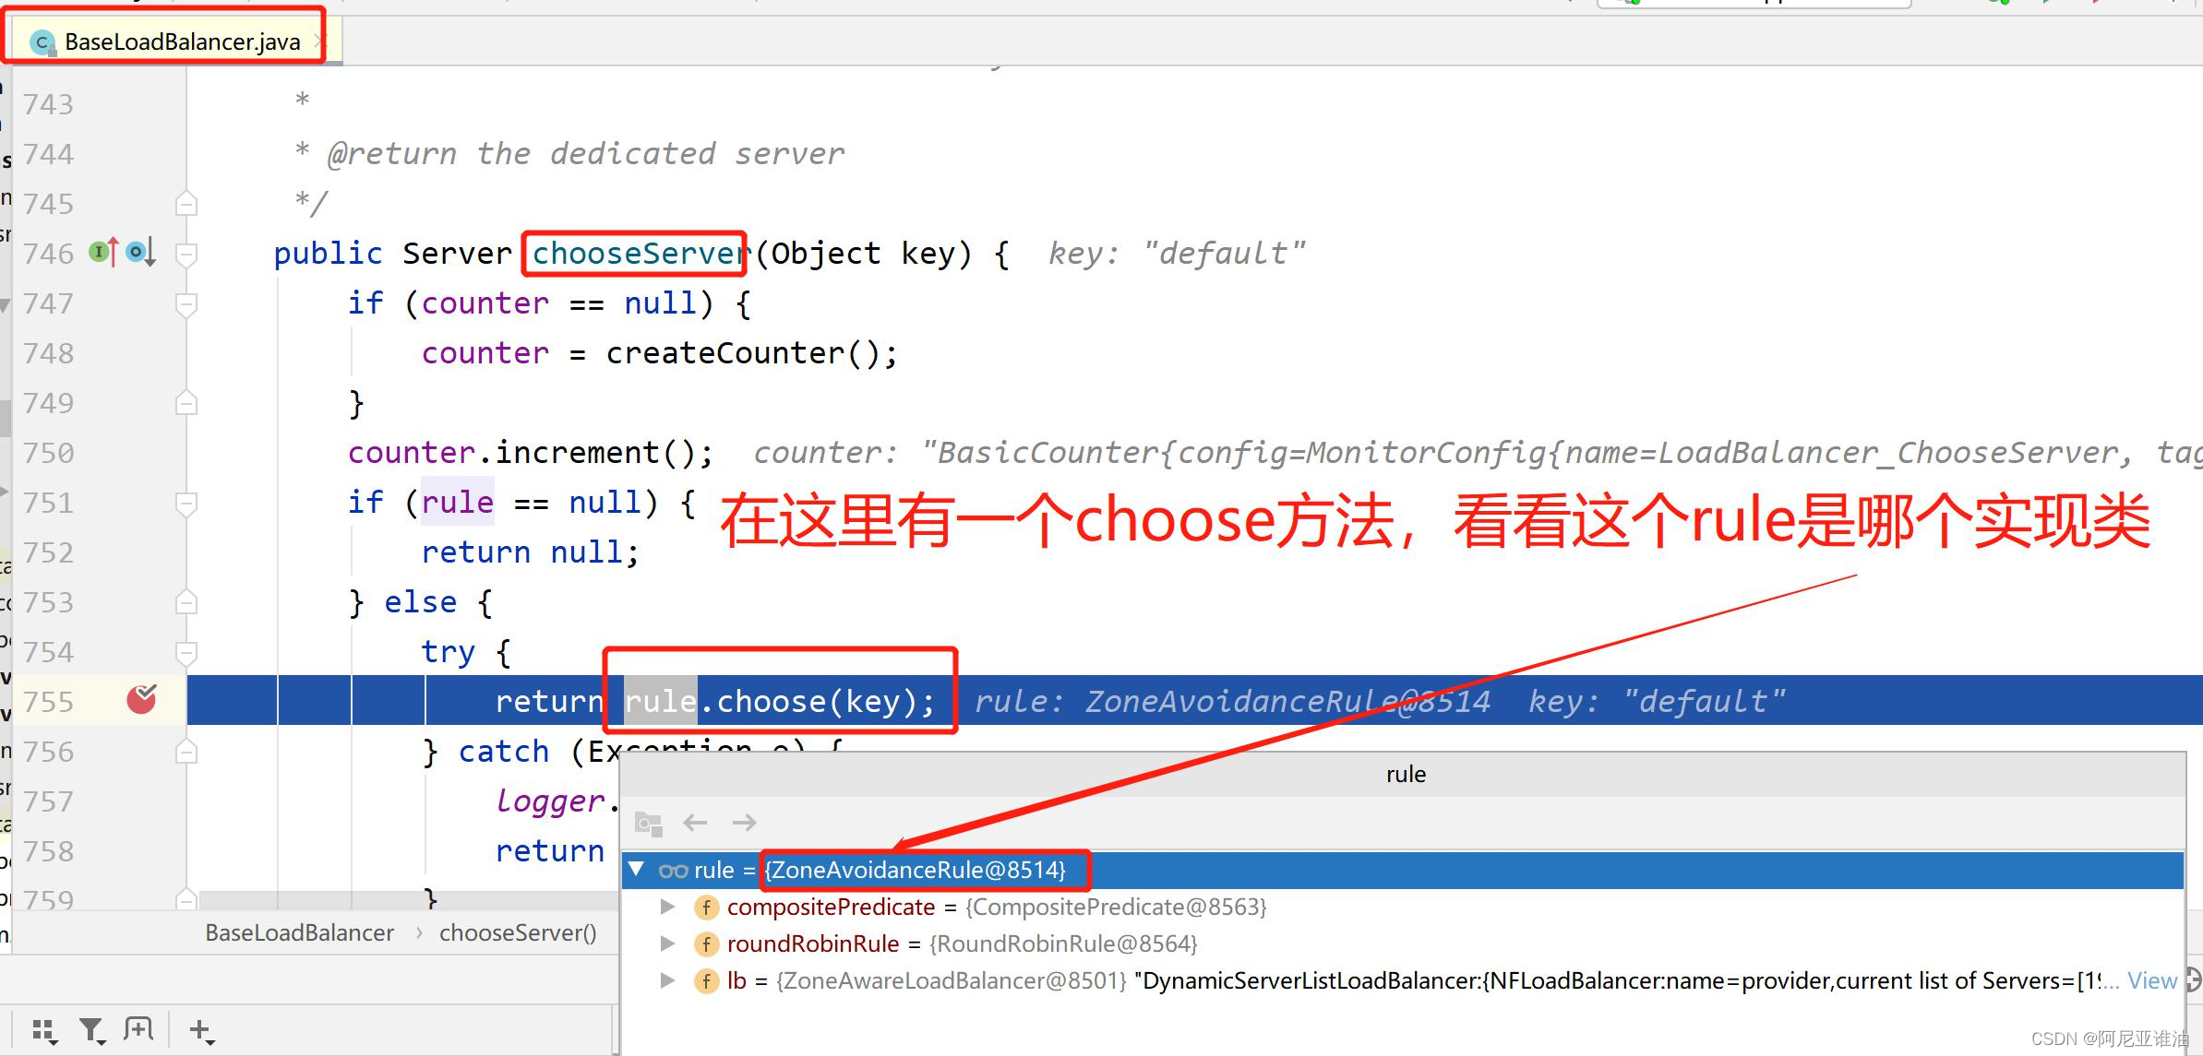Click the breakpoint marker on line 755
This screenshot has height=1056, width=2203.
pos(141,700)
